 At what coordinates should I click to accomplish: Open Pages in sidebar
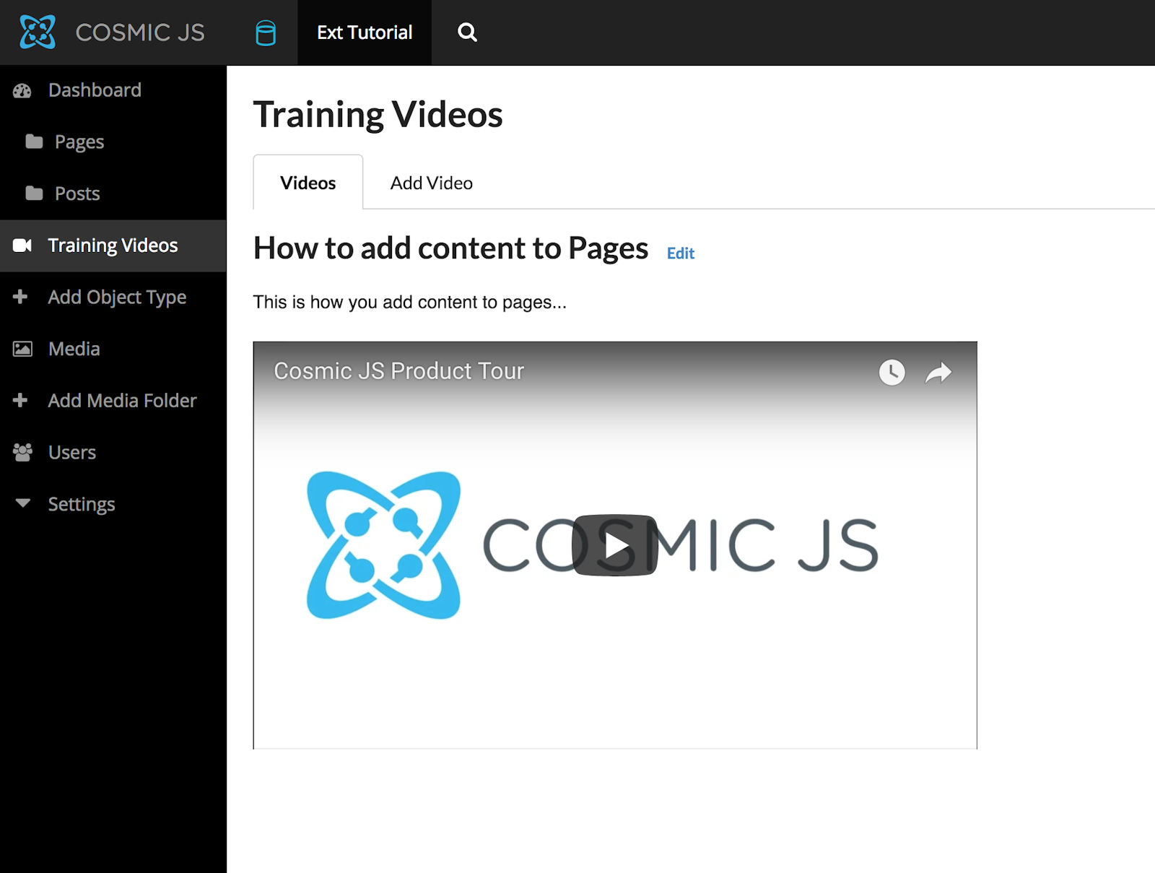79,142
